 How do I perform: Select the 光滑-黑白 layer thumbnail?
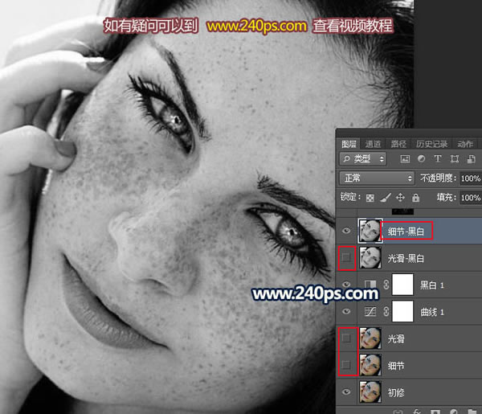(370, 258)
